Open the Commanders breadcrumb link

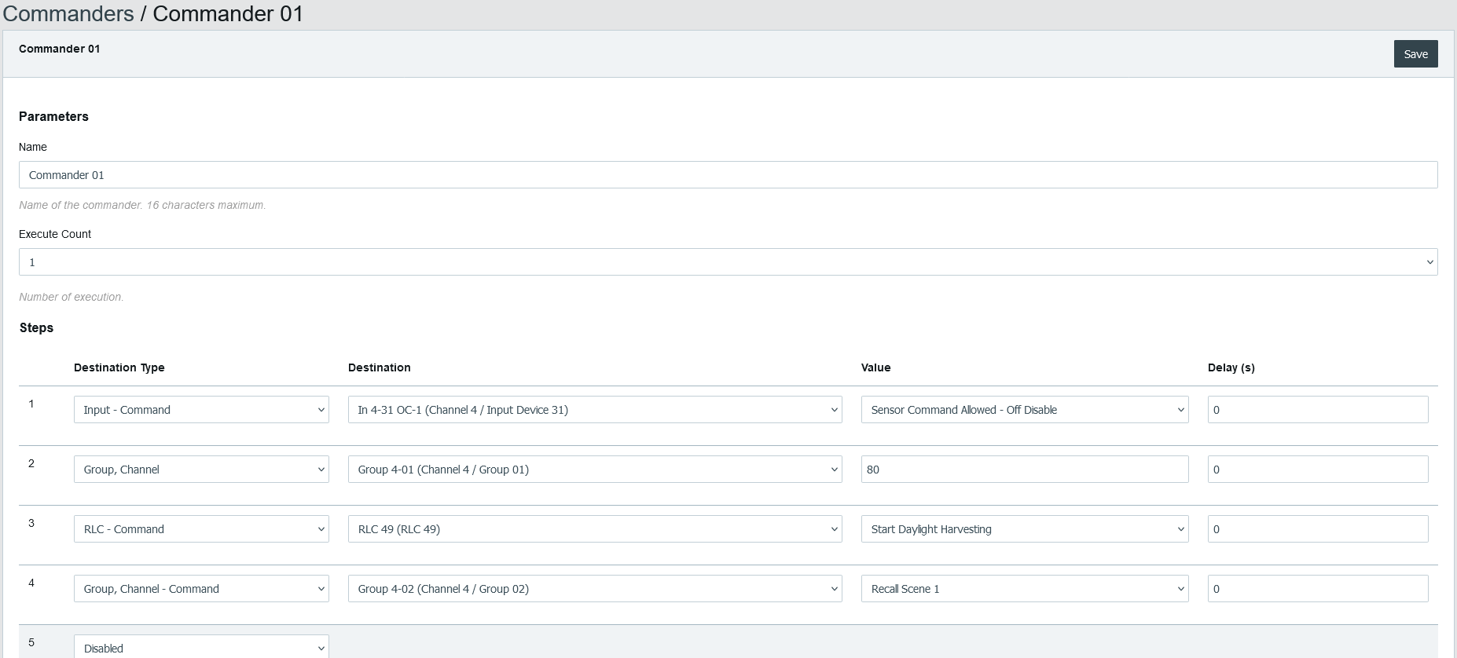(x=68, y=14)
